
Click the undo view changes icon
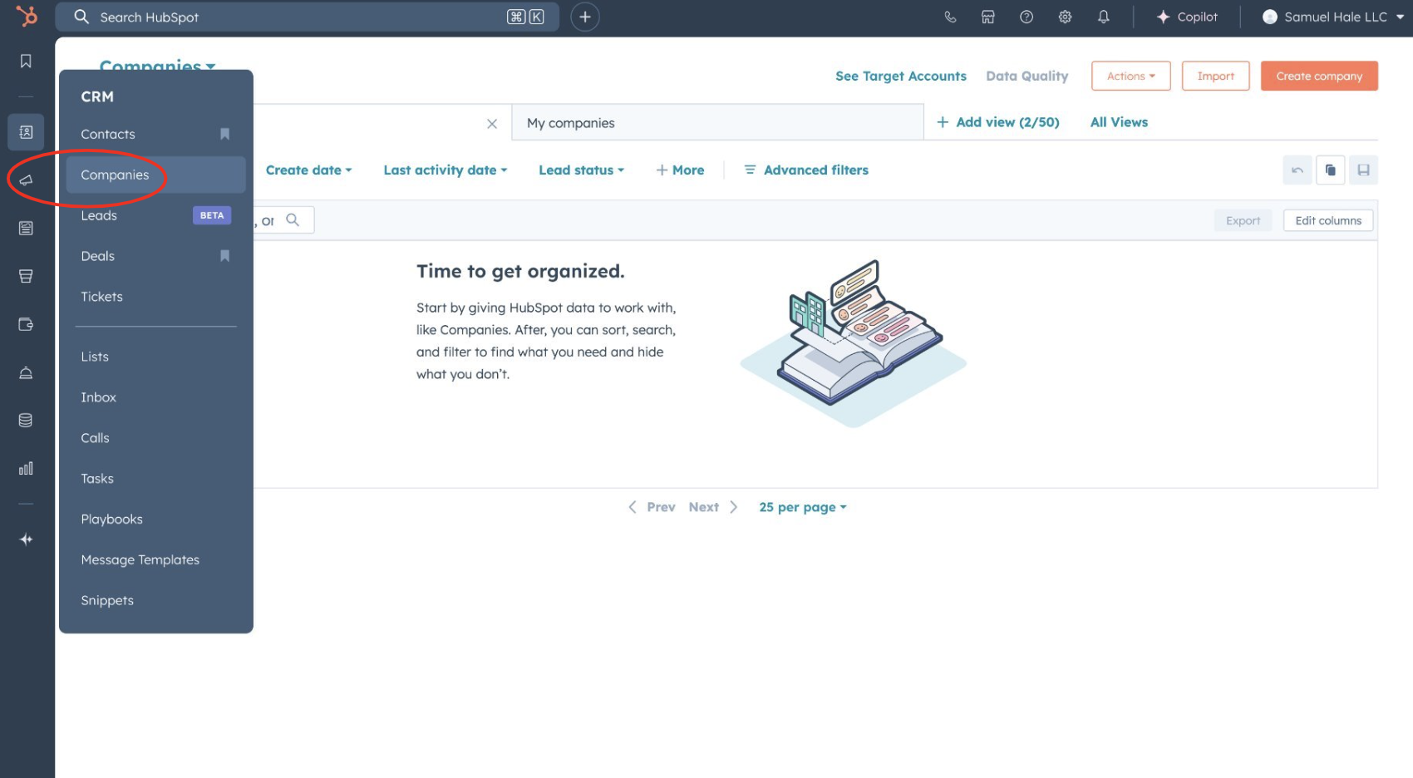[x=1297, y=170]
